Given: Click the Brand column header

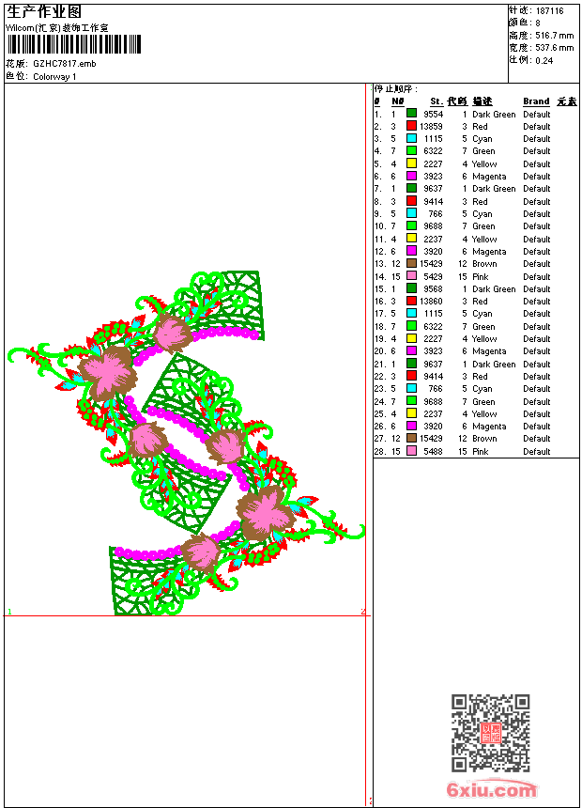Looking at the screenshot, I should point(536,101).
